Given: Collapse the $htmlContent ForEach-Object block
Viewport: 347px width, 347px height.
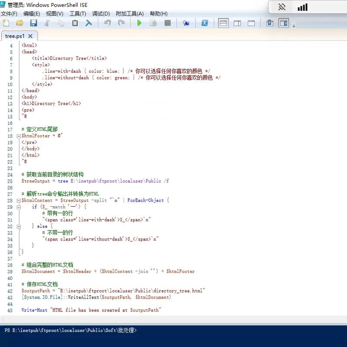Looking at the screenshot, I should click(18, 201).
